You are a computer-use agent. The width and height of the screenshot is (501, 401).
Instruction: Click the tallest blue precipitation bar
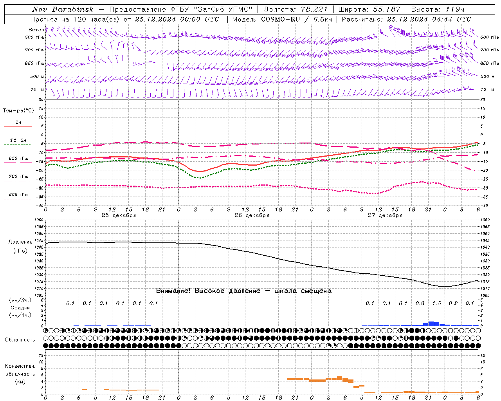tap(431, 323)
